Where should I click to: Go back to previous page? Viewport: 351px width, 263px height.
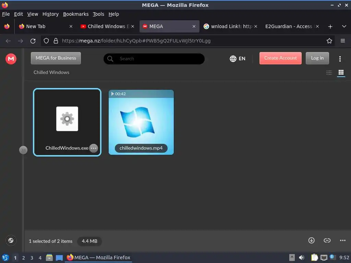[x=8, y=41]
